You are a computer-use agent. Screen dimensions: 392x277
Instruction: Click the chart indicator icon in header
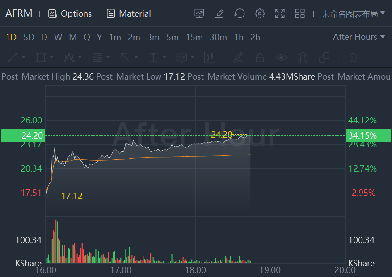coord(199,14)
